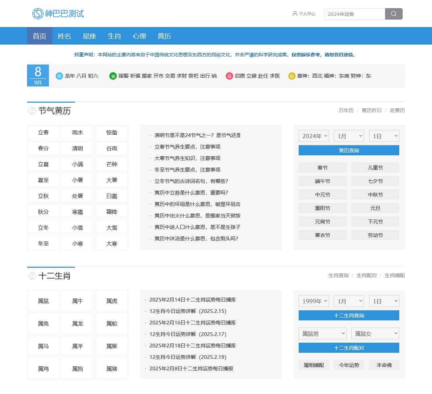432x394 pixels.
Task: Open the 2024年 year dropdown
Action: click(x=314, y=136)
